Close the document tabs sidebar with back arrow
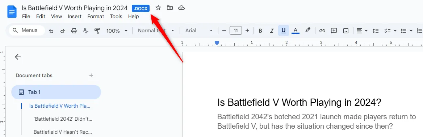Viewport: 423px width, 137px height. click(x=18, y=57)
